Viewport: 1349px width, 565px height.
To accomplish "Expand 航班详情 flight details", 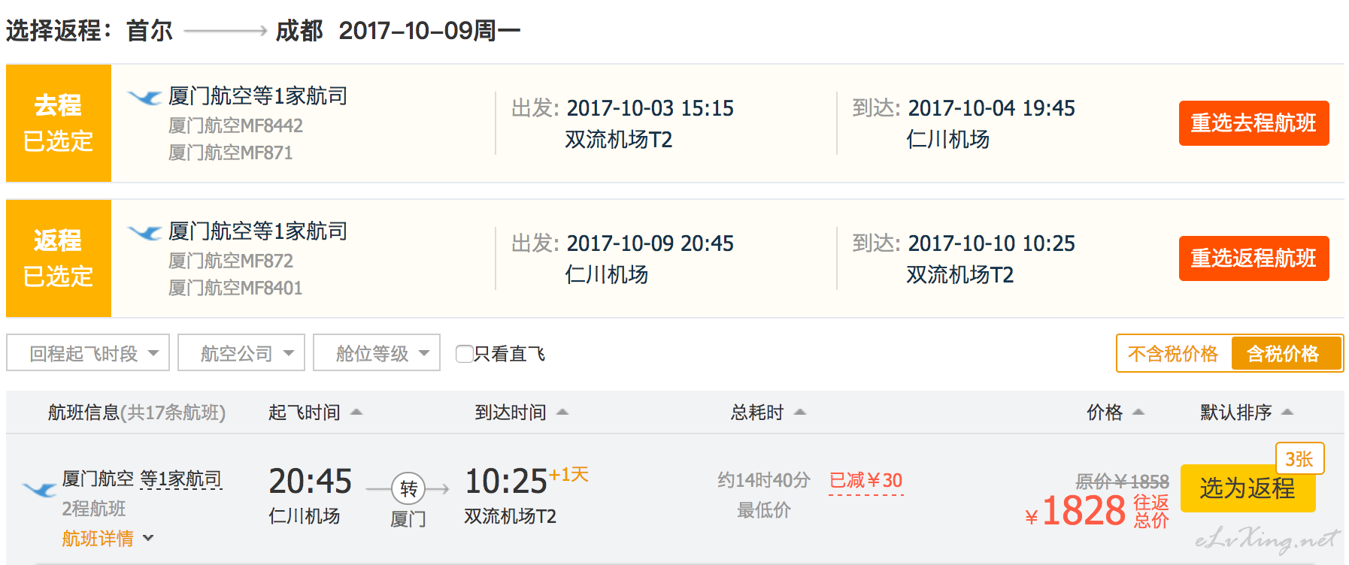I will click(x=108, y=538).
